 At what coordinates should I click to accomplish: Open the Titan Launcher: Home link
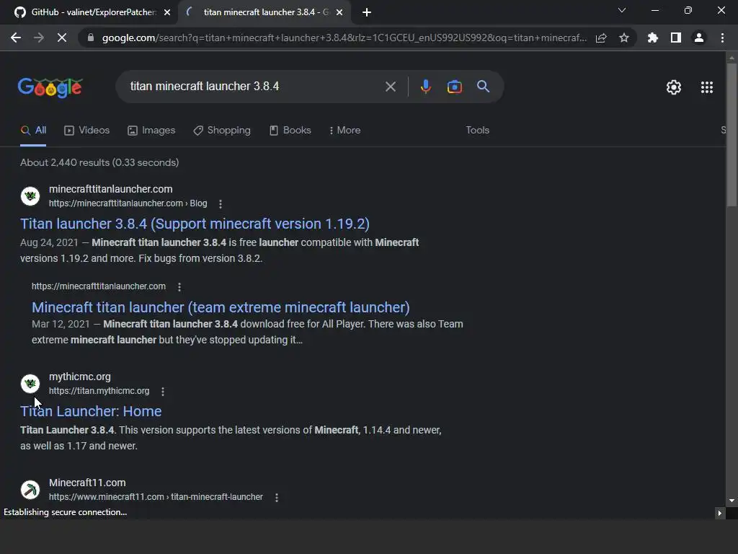point(91,412)
